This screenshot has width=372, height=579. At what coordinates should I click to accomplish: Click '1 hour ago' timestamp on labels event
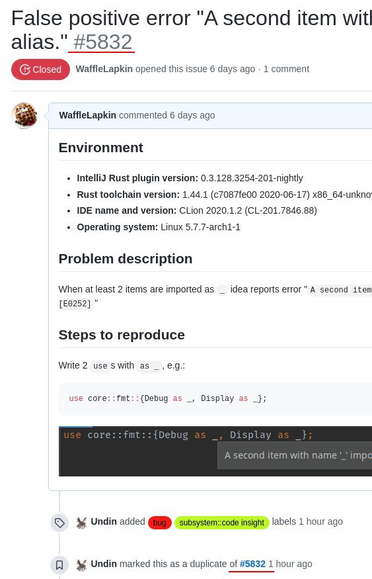point(320,521)
